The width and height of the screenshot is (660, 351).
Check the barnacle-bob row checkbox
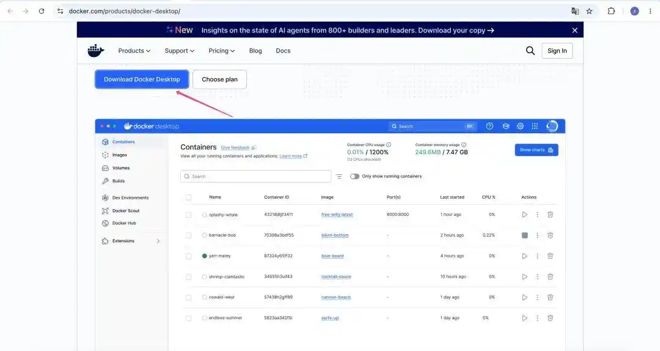coord(188,235)
